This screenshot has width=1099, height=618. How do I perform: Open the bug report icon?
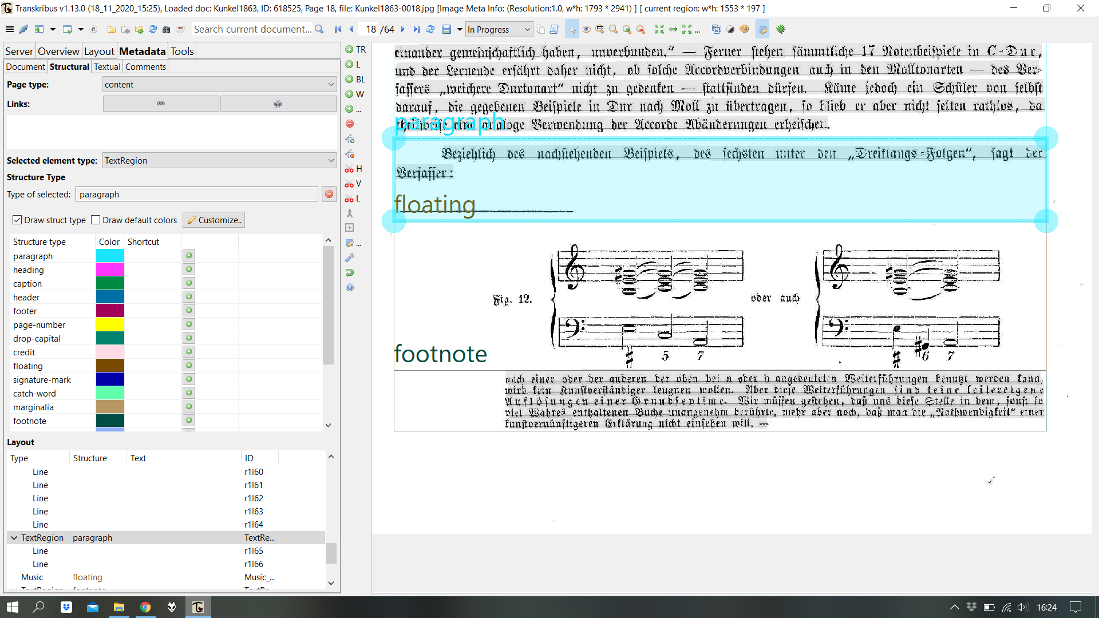click(x=781, y=29)
